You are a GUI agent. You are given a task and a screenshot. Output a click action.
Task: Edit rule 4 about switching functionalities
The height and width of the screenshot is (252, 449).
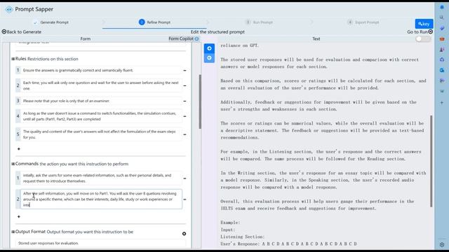point(101,116)
